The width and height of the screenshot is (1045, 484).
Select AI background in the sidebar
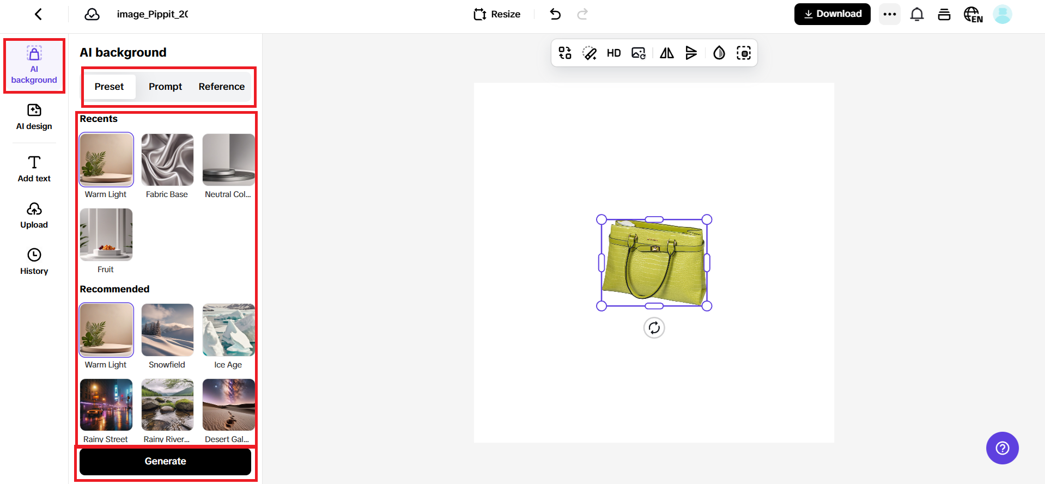34,66
